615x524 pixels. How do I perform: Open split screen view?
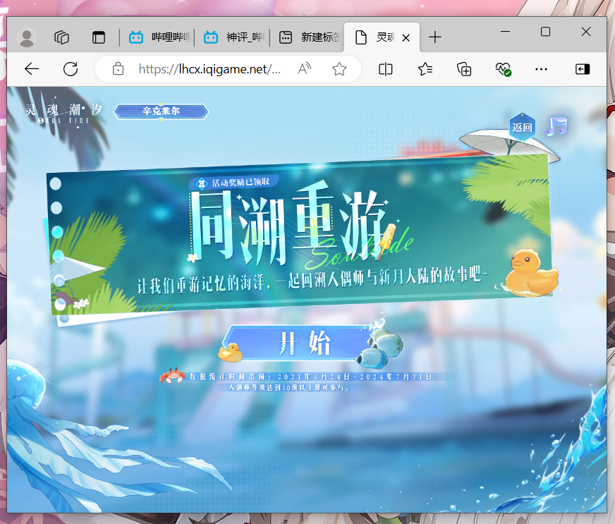(385, 69)
